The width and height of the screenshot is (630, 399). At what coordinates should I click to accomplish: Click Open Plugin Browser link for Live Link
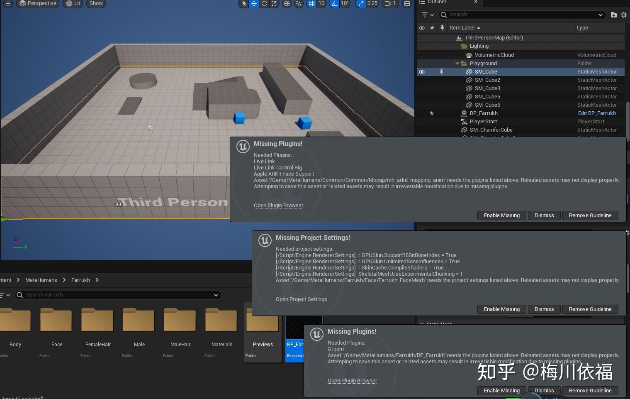pyautogui.click(x=278, y=206)
